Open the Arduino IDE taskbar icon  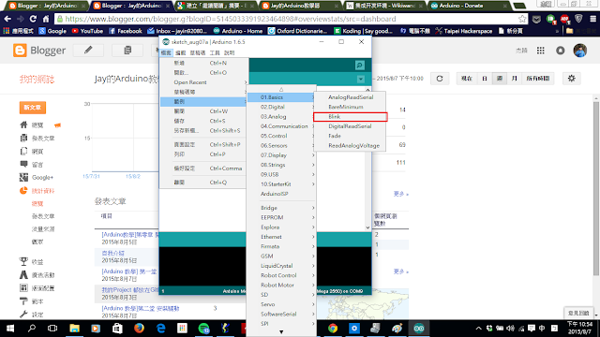419,329
